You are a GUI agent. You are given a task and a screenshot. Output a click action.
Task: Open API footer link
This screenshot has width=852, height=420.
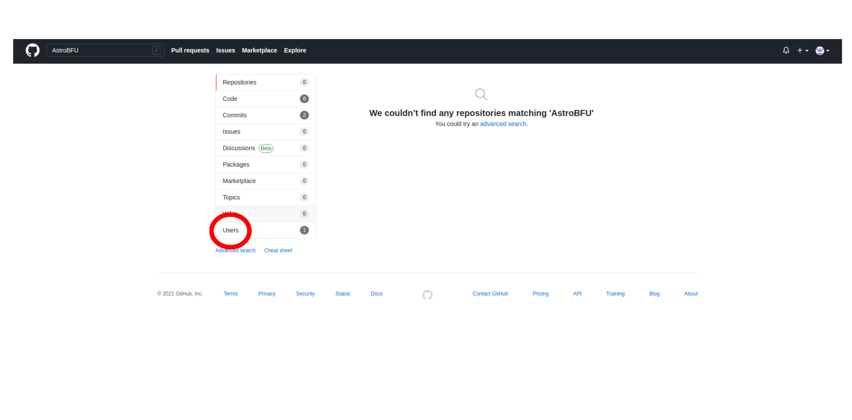pyautogui.click(x=577, y=294)
